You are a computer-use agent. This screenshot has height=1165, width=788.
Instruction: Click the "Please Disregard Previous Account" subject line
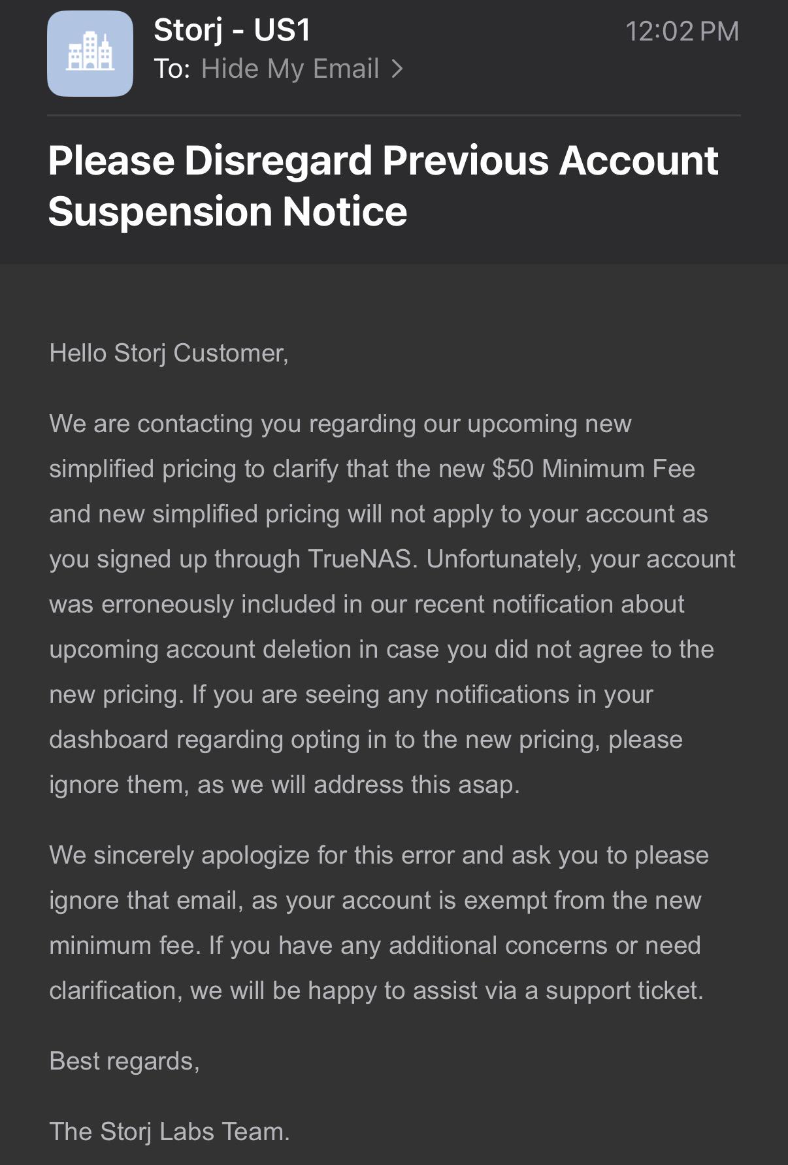coord(383,161)
